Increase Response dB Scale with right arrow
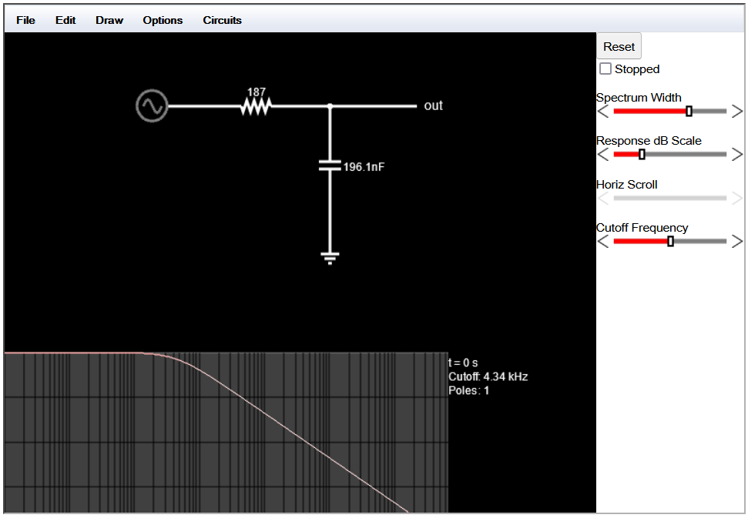Screen dimensions: 748x518 point(737,155)
